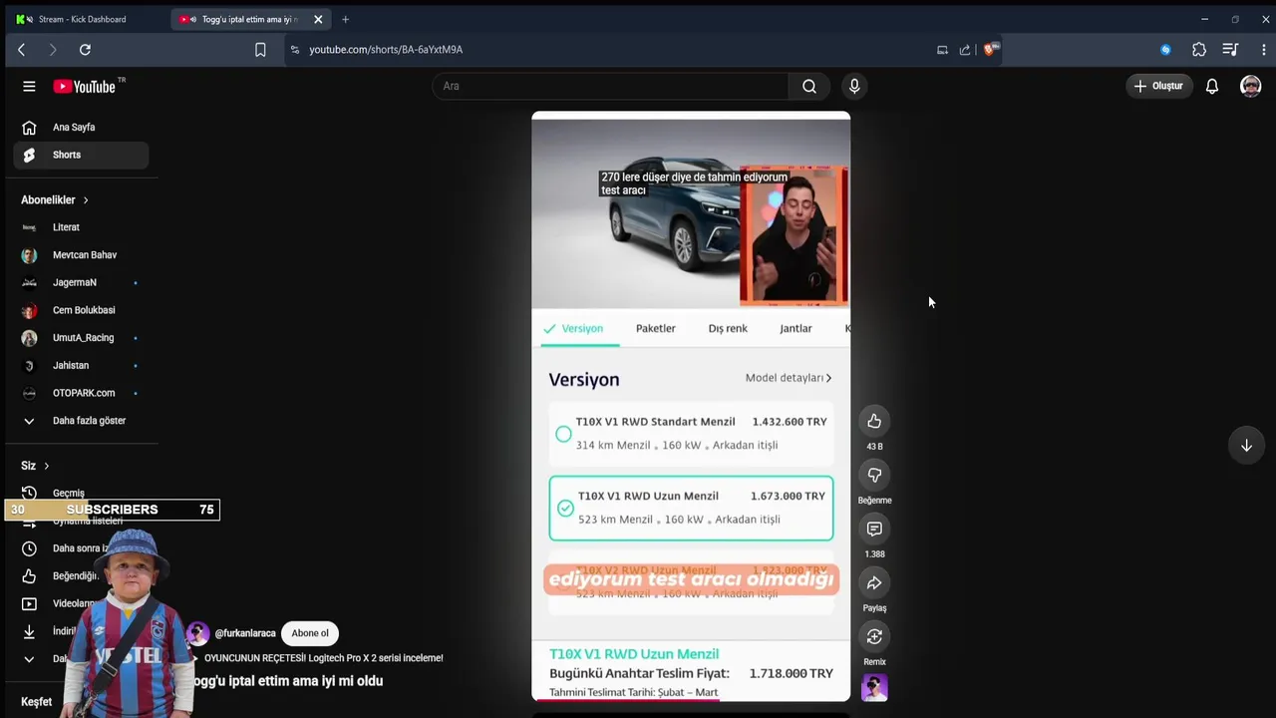Screen dimensions: 1276x718
Task: Select the Togg'u iptal ettim YouTube tab
Action: pyautogui.click(x=250, y=19)
